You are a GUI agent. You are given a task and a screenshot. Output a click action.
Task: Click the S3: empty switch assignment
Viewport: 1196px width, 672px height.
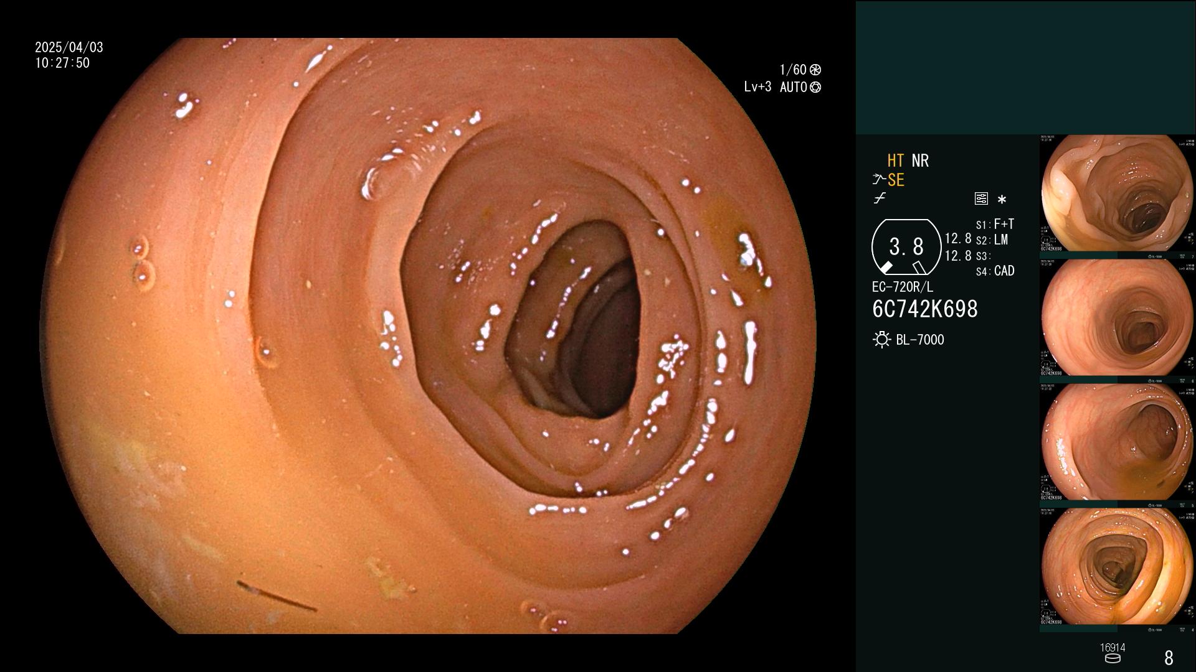click(982, 256)
